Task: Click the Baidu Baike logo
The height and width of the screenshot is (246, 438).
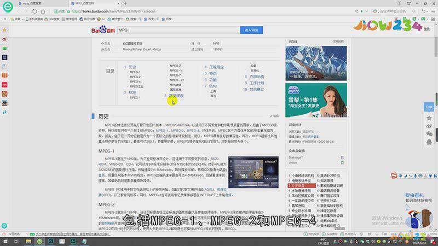Action: point(103,30)
